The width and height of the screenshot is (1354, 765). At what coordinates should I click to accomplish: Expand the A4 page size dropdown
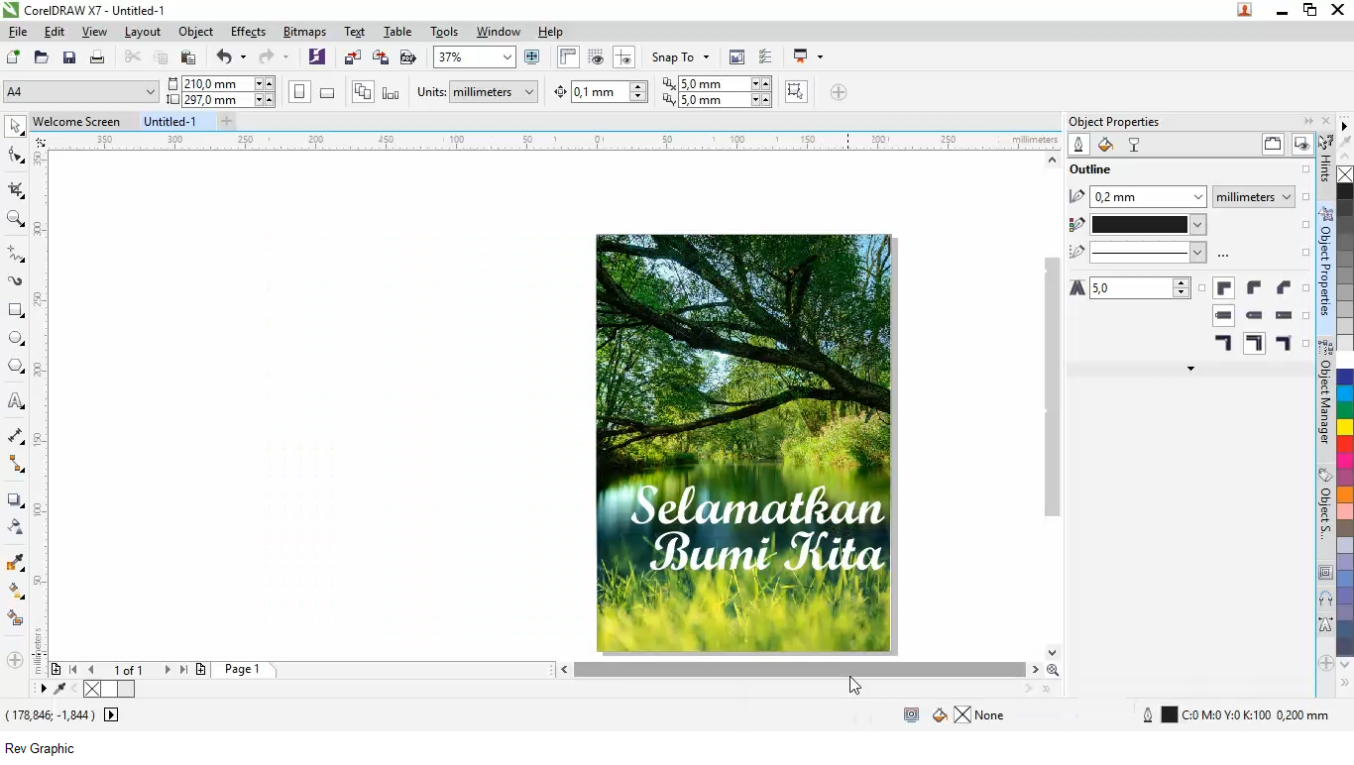pyautogui.click(x=150, y=92)
